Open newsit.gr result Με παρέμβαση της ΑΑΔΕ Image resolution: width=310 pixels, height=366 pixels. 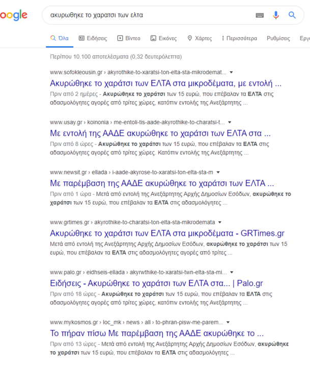162,183
